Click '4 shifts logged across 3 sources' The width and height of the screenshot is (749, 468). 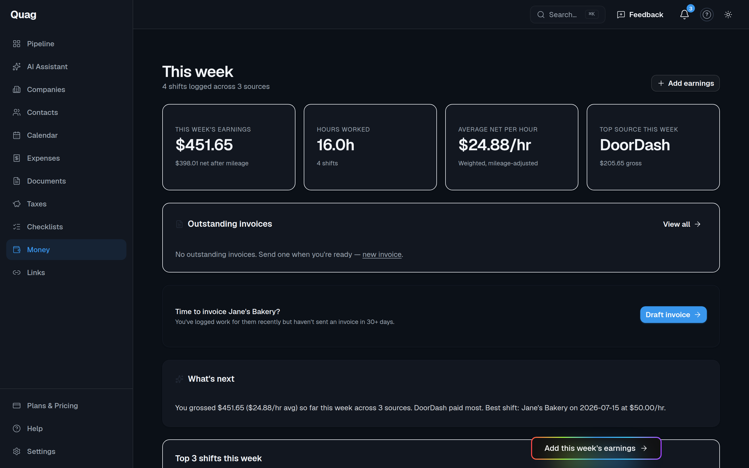pyautogui.click(x=216, y=86)
